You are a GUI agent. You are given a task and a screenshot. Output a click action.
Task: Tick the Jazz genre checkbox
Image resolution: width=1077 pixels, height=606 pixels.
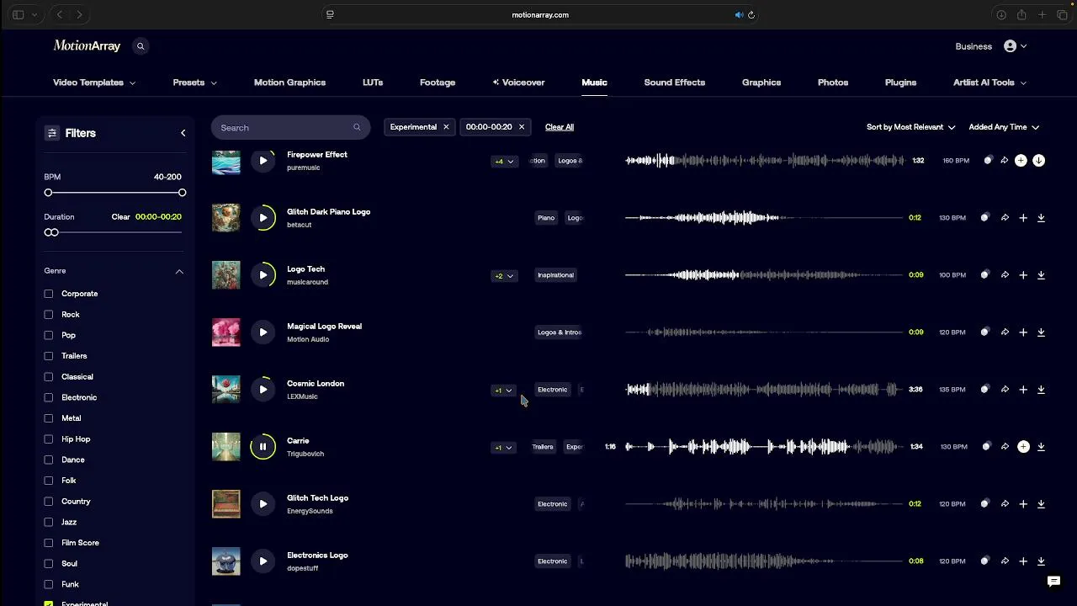(49, 522)
